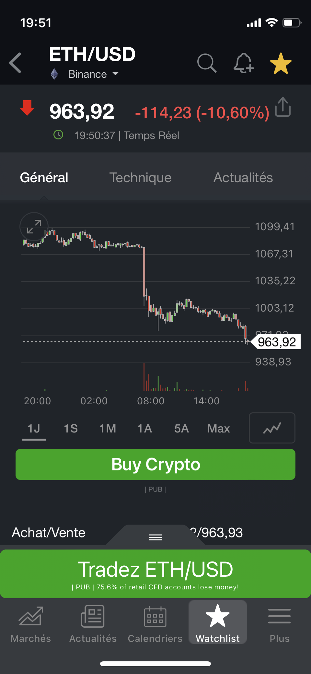This screenshot has height=674, width=311.
Task: Open the search magnifier icon
Action: tap(207, 63)
